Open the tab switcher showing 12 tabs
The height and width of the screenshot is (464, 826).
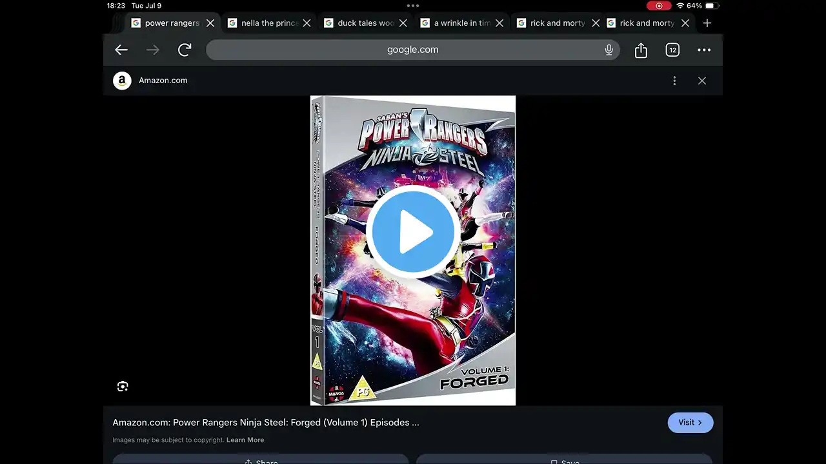tap(672, 50)
